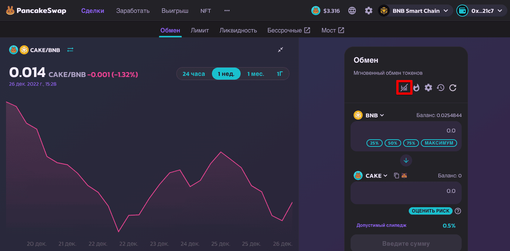Image resolution: width=510 pixels, height=251 pixels.
Task: Expand the CAKE token selector
Action: (371, 176)
